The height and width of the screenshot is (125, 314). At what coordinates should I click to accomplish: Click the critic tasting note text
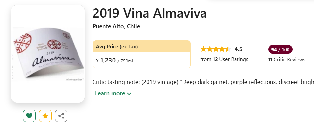(x=203, y=82)
